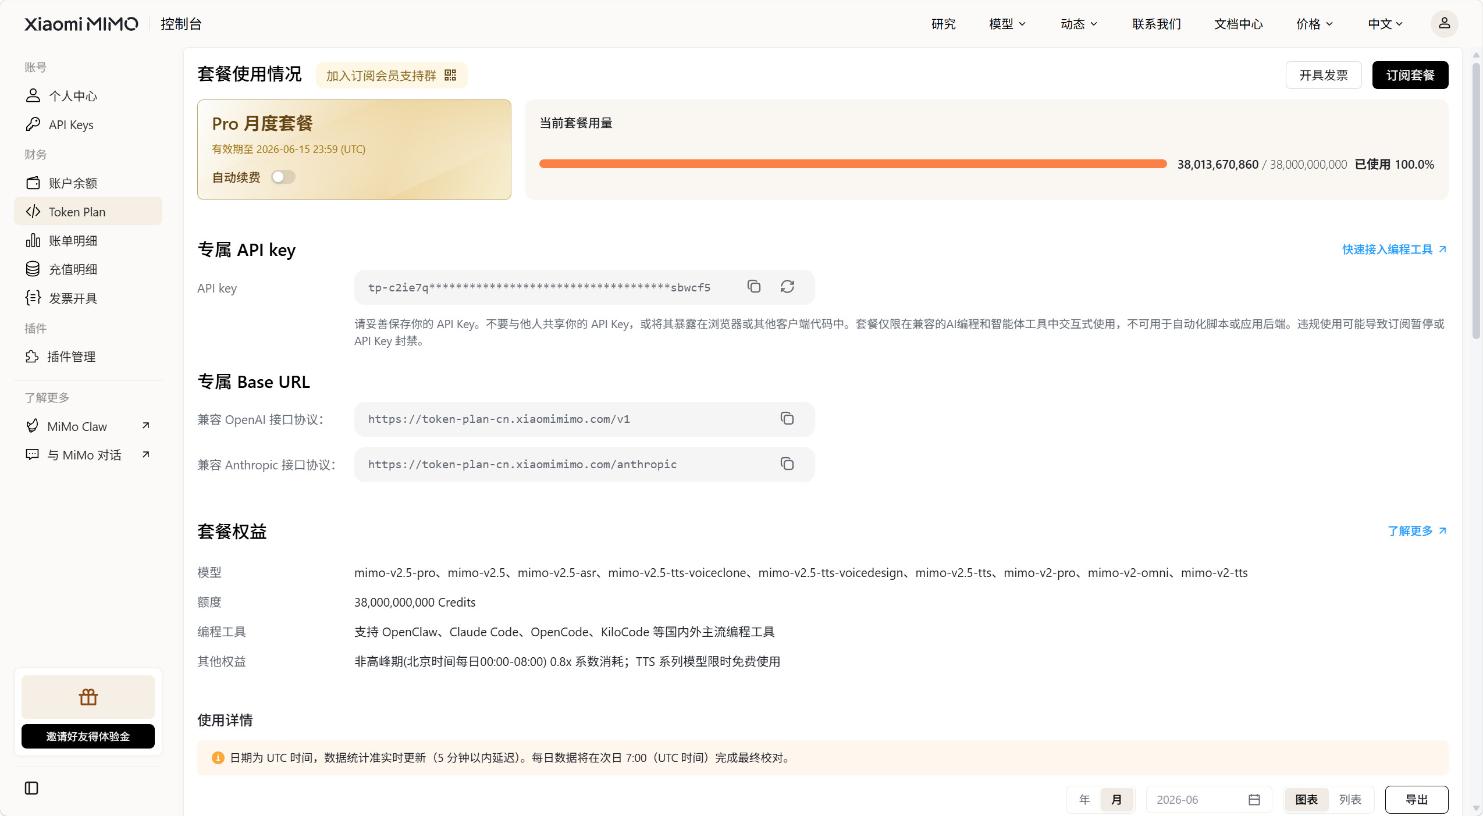Click the 导出 export button

[1417, 800]
